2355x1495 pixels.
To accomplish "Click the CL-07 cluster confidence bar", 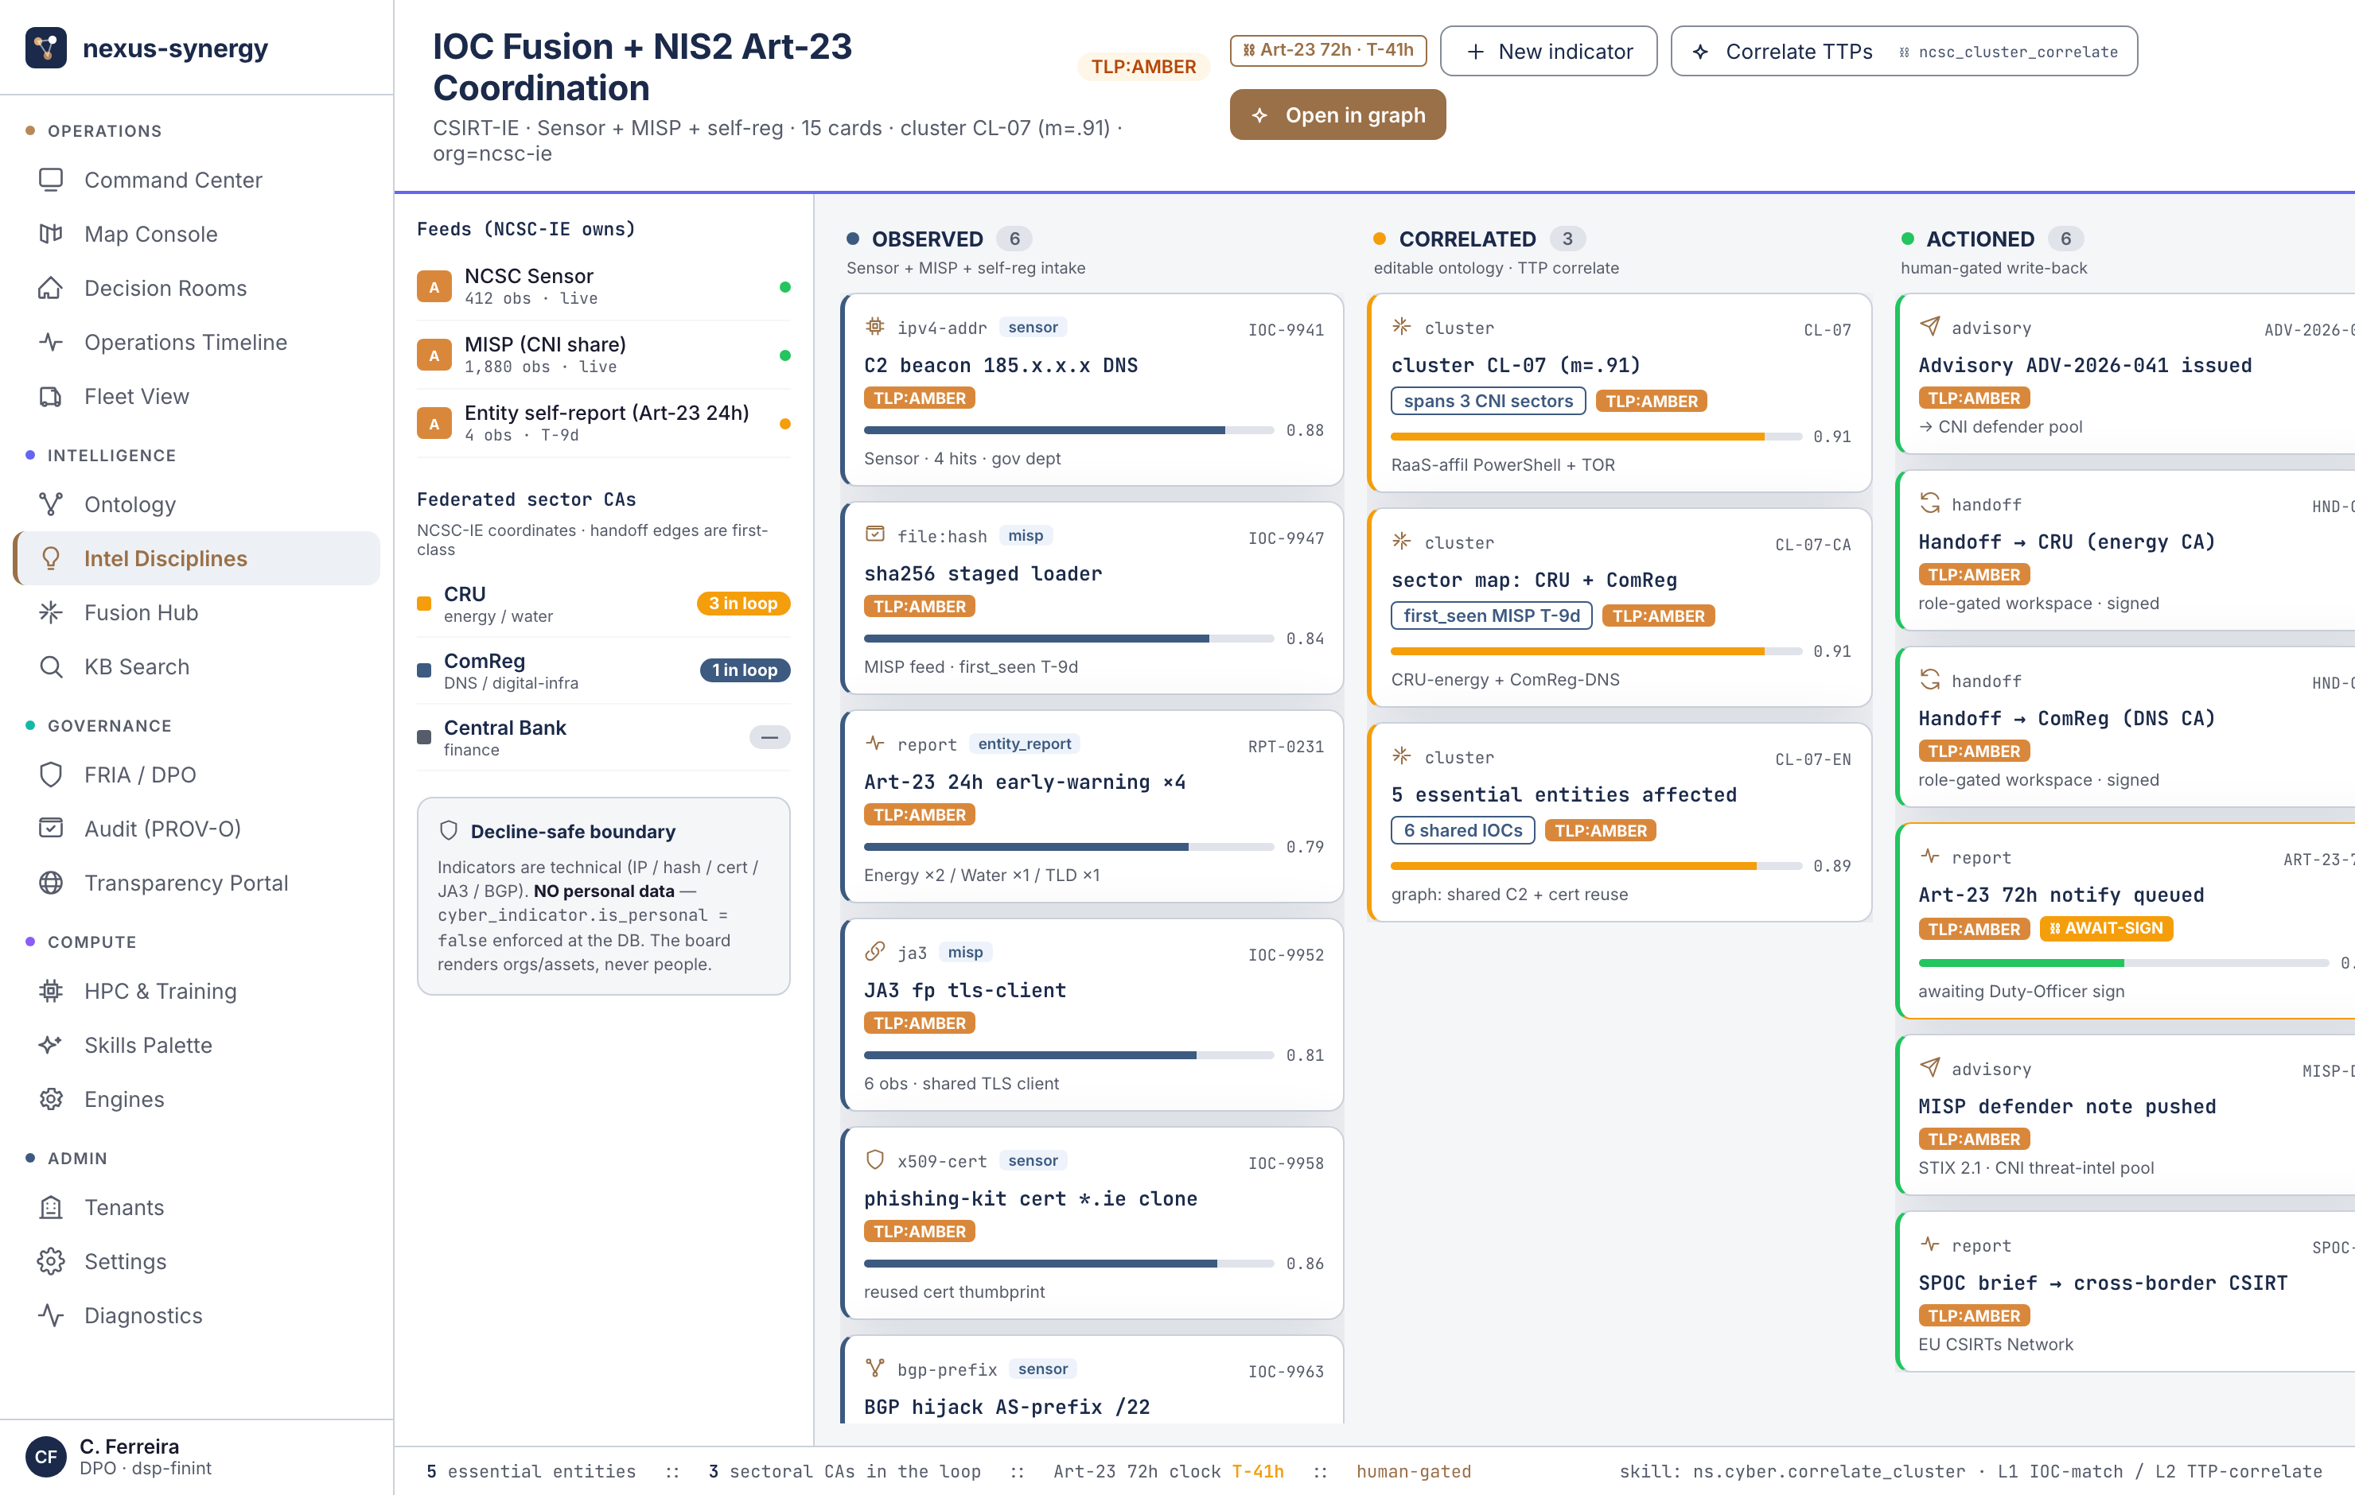I will (1596, 436).
